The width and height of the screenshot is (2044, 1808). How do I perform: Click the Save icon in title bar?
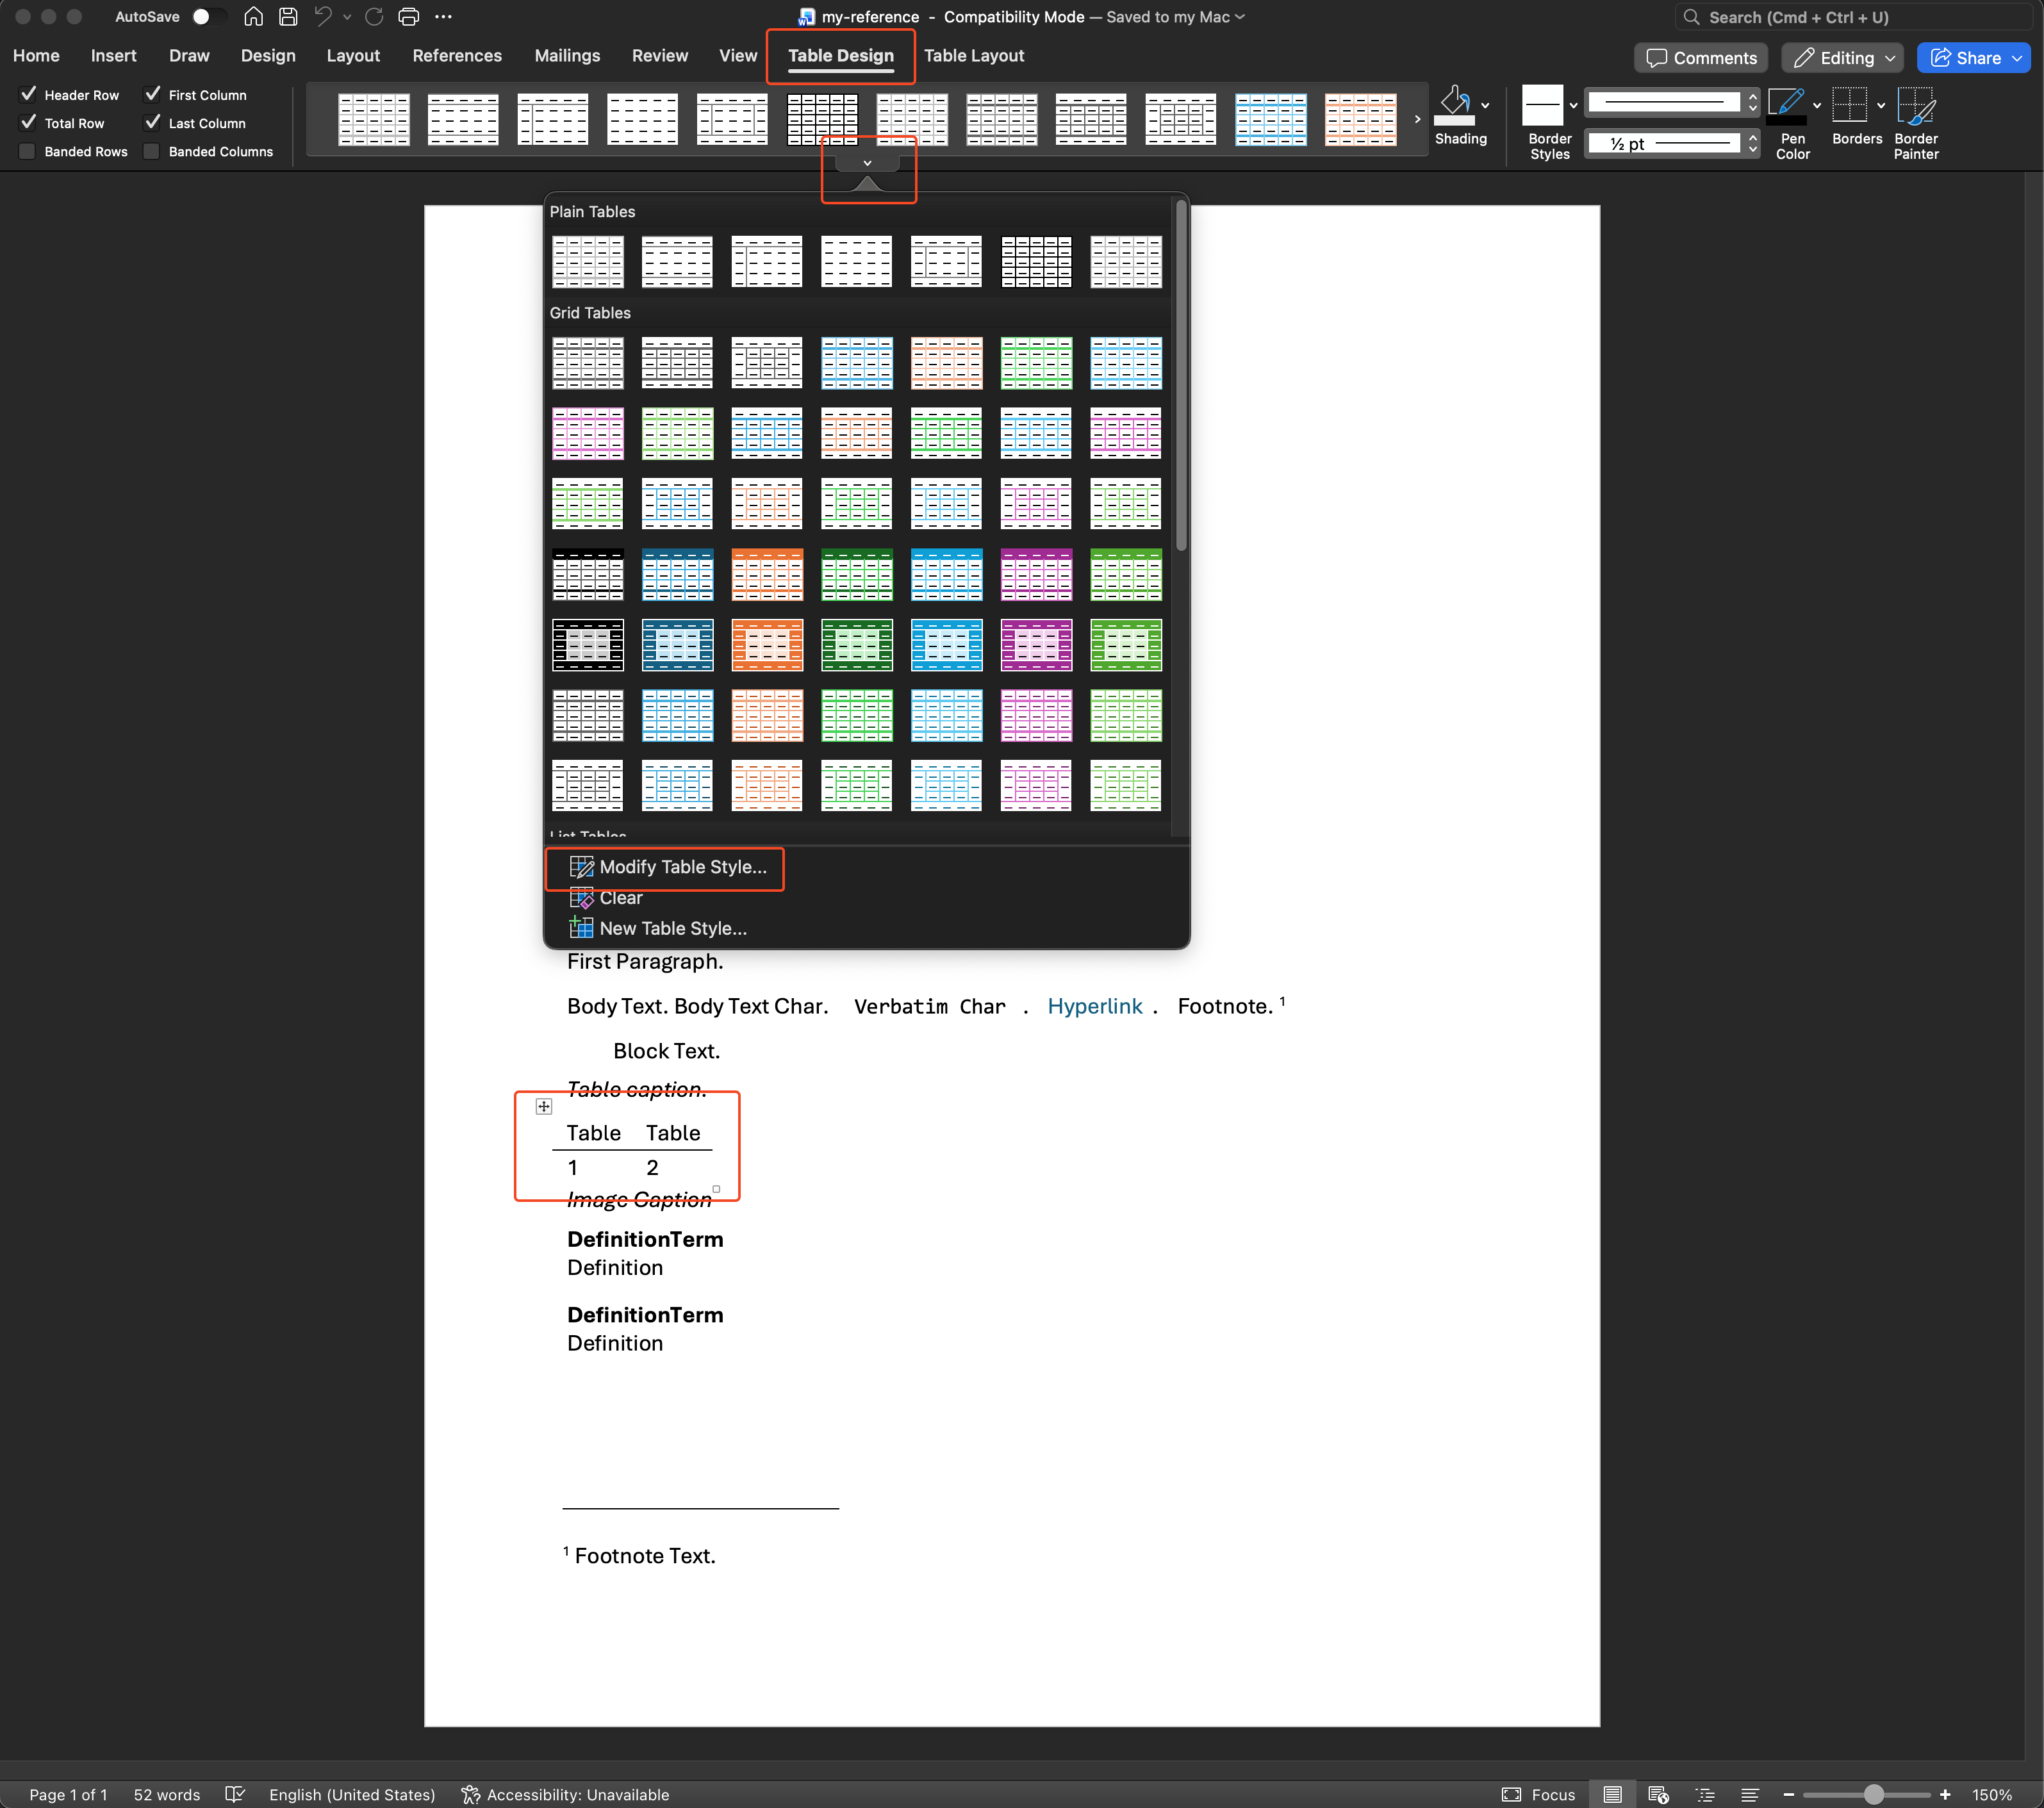(x=288, y=17)
